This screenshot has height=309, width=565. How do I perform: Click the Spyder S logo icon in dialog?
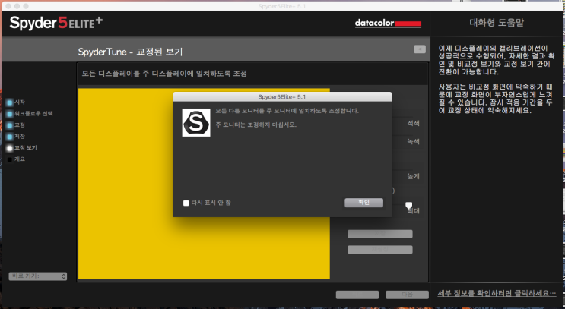(196, 123)
